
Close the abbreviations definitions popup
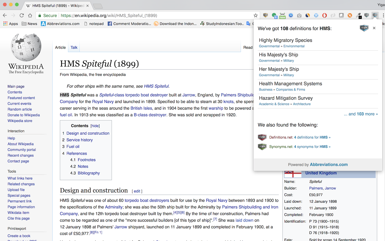pyautogui.click(x=374, y=28)
